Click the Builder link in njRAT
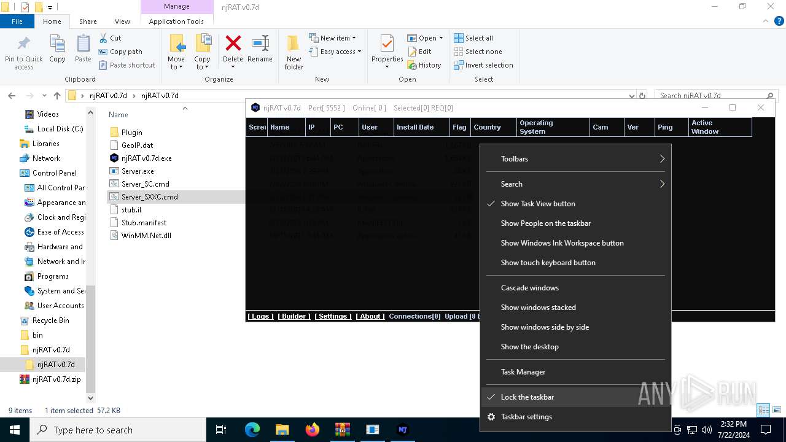Screen dimensions: 786x442 tap(294, 316)
